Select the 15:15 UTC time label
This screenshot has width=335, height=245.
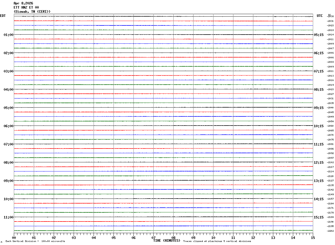point(318,217)
